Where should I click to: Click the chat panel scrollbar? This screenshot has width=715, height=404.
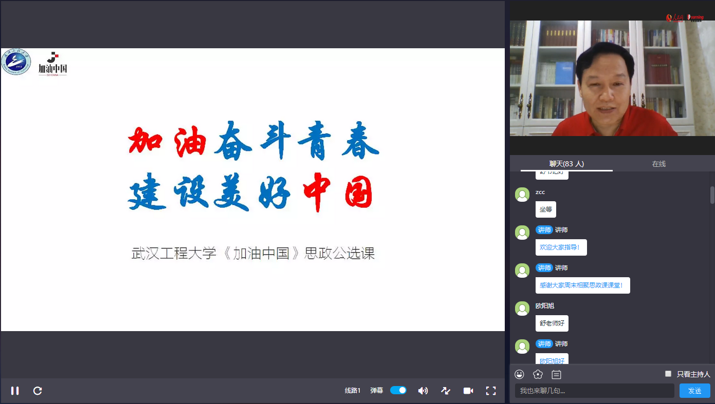pos(712,195)
